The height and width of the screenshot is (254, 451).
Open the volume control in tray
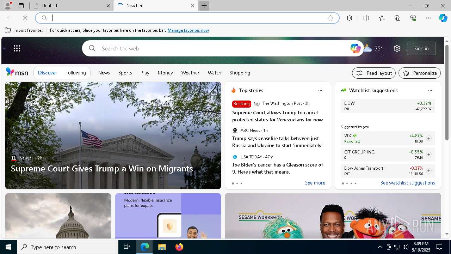coord(405,247)
